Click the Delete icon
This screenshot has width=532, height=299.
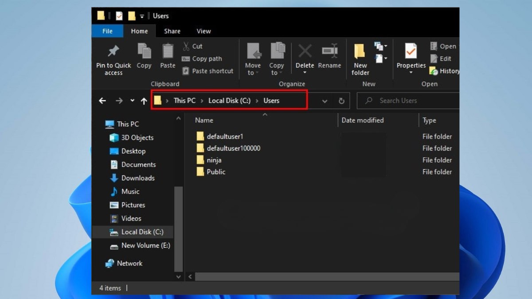305,52
